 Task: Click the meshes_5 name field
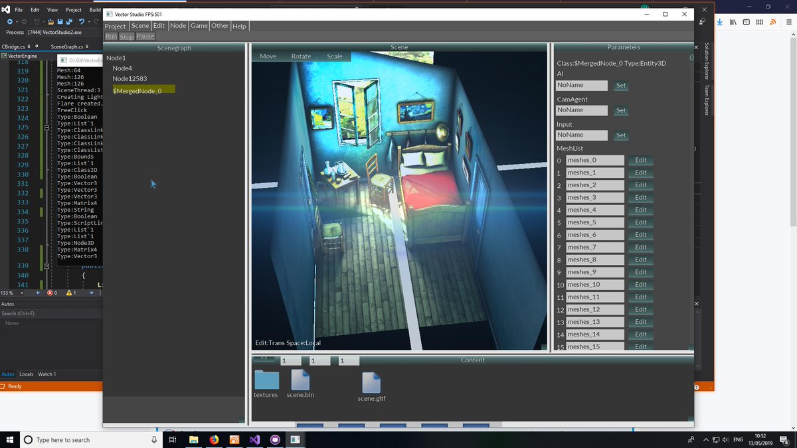[595, 222]
